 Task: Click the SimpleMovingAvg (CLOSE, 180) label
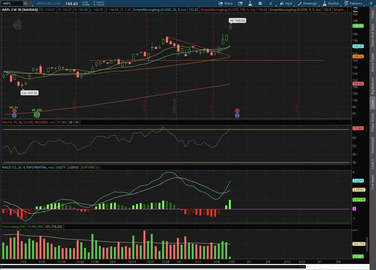click(x=228, y=10)
